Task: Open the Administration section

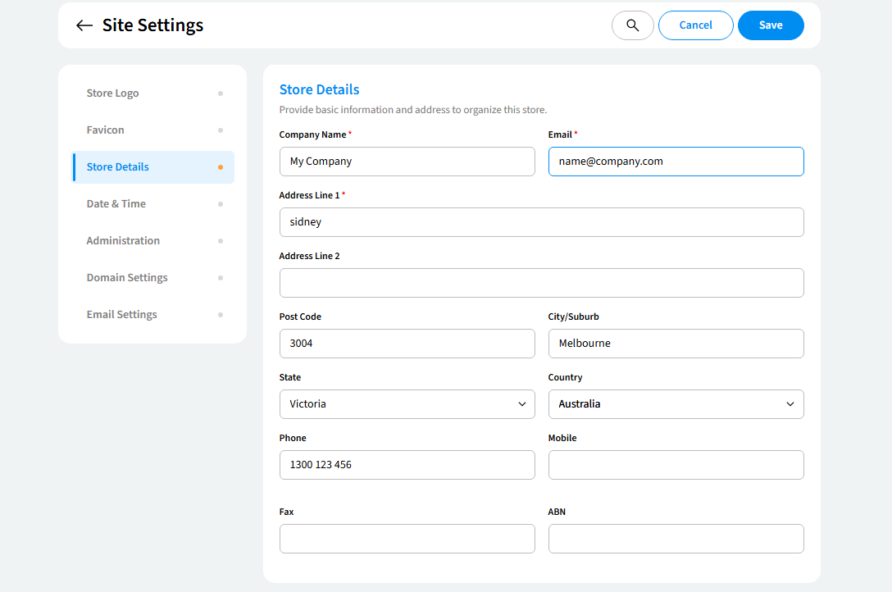Action: pos(123,241)
